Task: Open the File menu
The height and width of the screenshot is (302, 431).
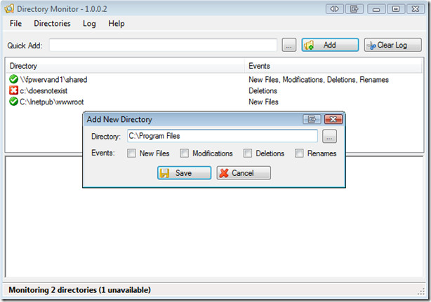Action: [15, 24]
